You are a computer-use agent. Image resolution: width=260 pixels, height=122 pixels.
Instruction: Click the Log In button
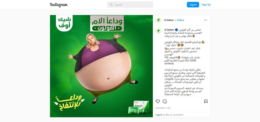pos(193,5)
